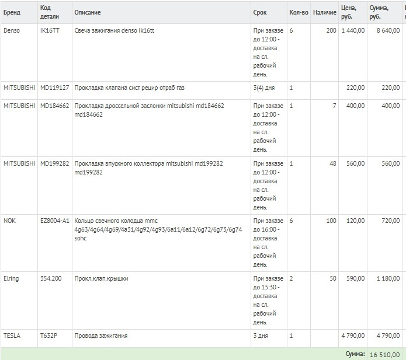This screenshot has height=360, width=406.
Task: Click the 'Бренд' column header
Action: pyautogui.click(x=12, y=12)
